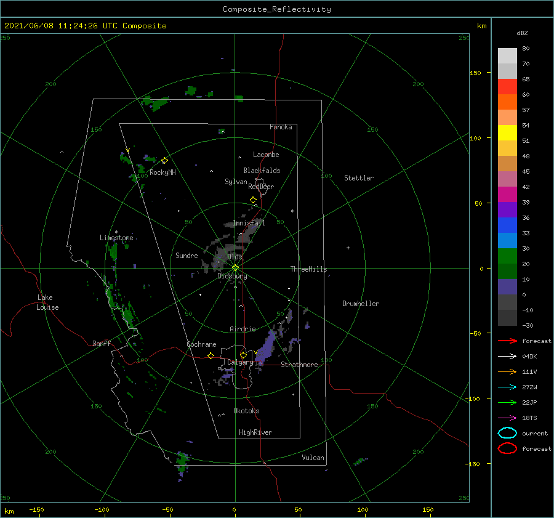Image resolution: width=554 pixels, height=518 pixels.
Task: Click the Ponoka city label
Action: 281,127
